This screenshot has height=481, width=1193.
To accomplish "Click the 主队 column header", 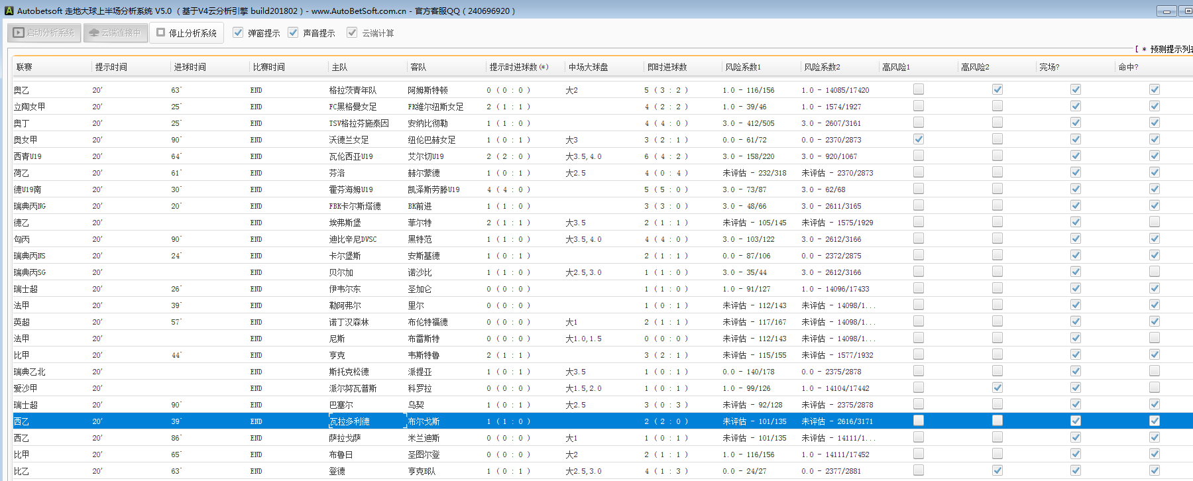I will pos(339,67).
